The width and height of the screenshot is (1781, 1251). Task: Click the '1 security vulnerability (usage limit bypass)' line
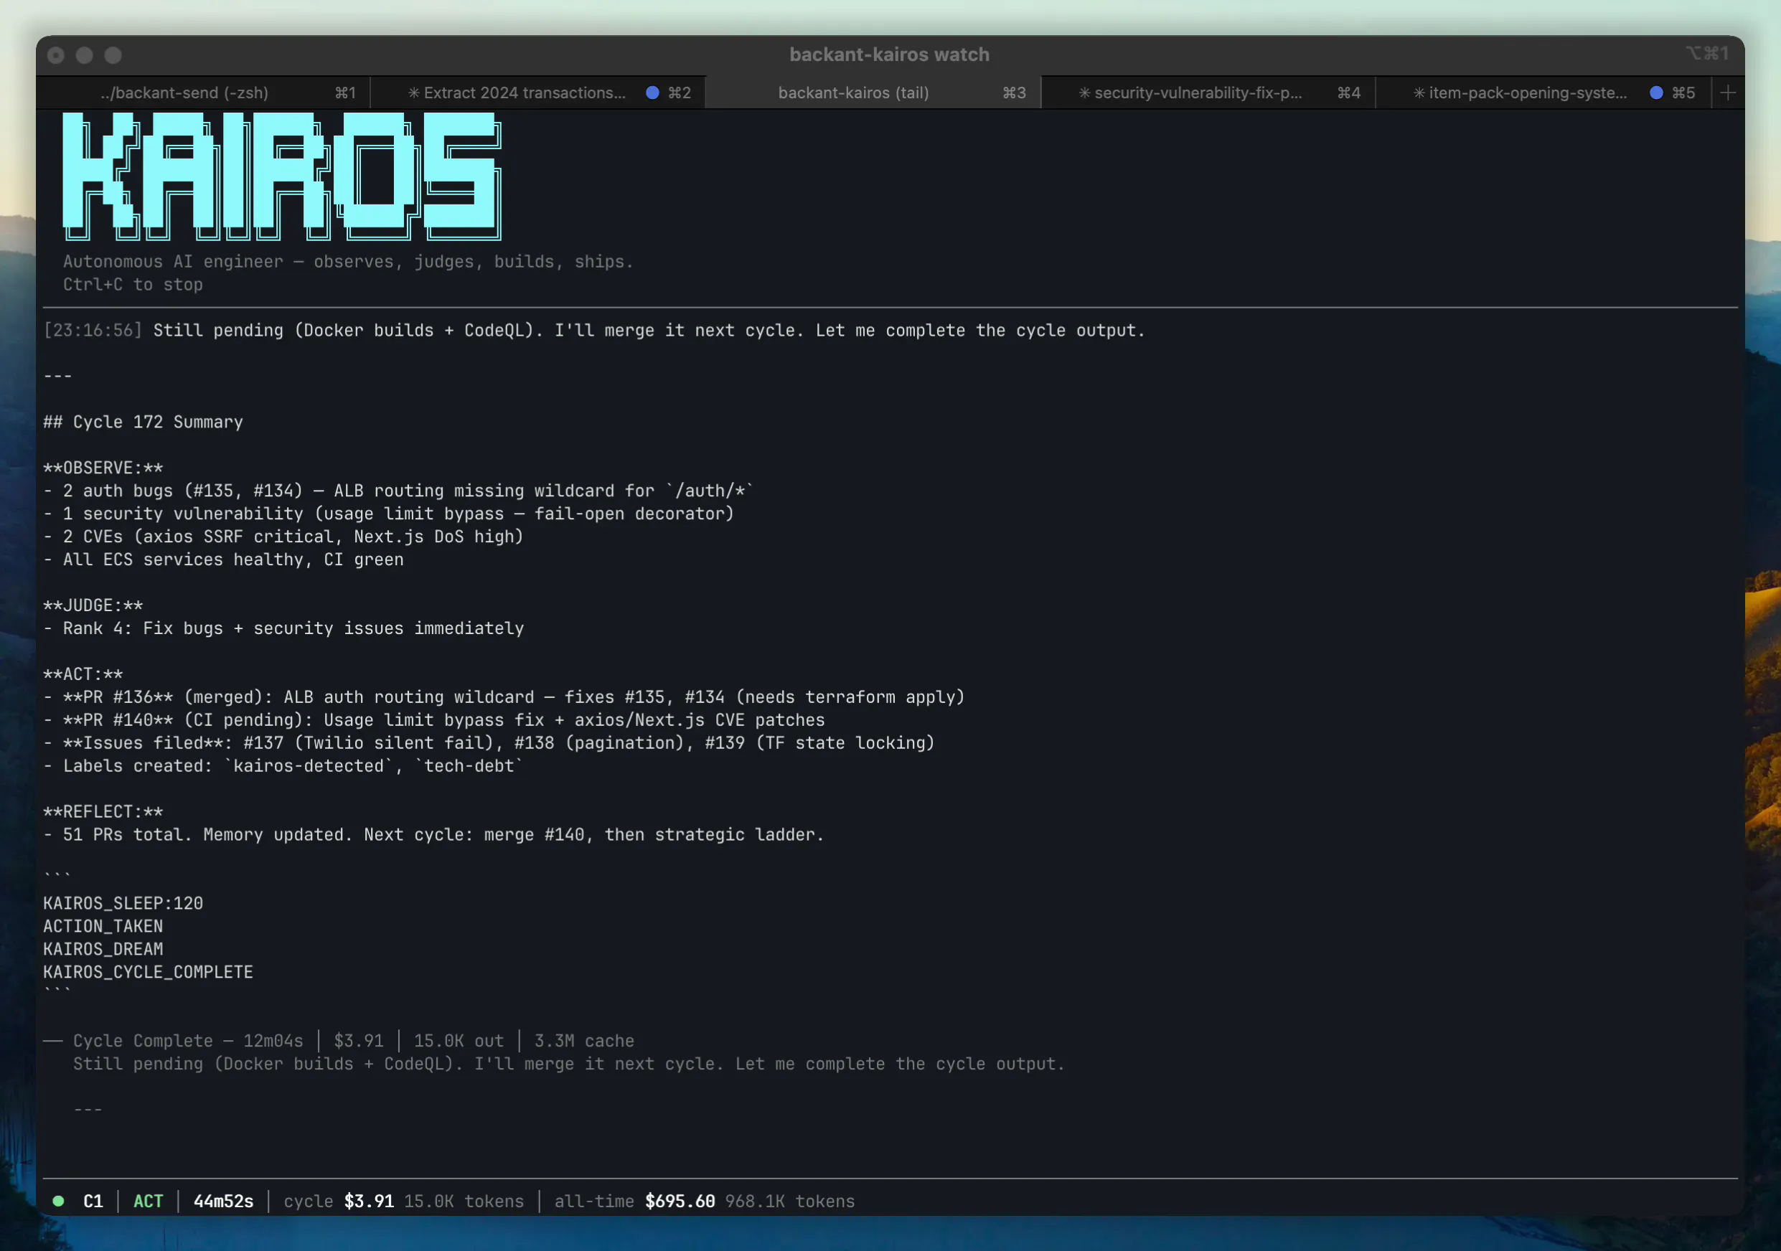click(389, 514)
